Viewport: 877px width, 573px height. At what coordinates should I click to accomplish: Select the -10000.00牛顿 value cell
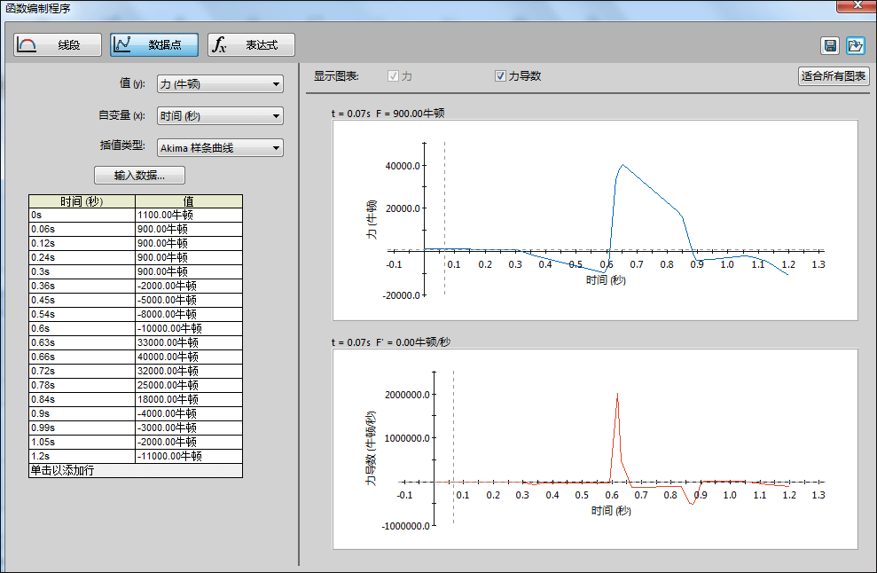coord(189,328)
